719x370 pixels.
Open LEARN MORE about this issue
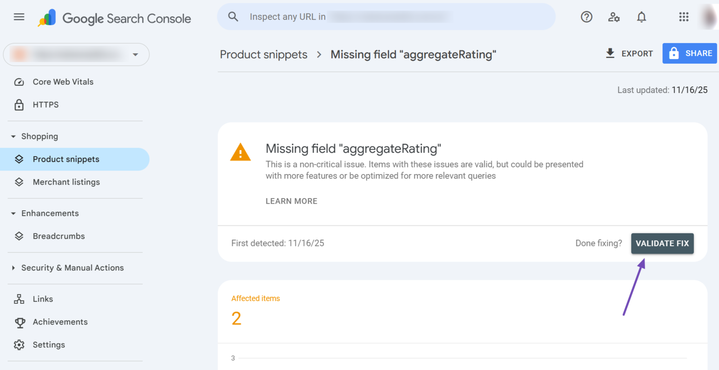coord(291,201)
